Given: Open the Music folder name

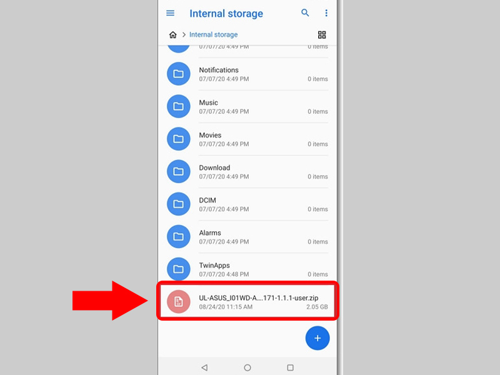Looking at the screenshot, I should (209, 102).
